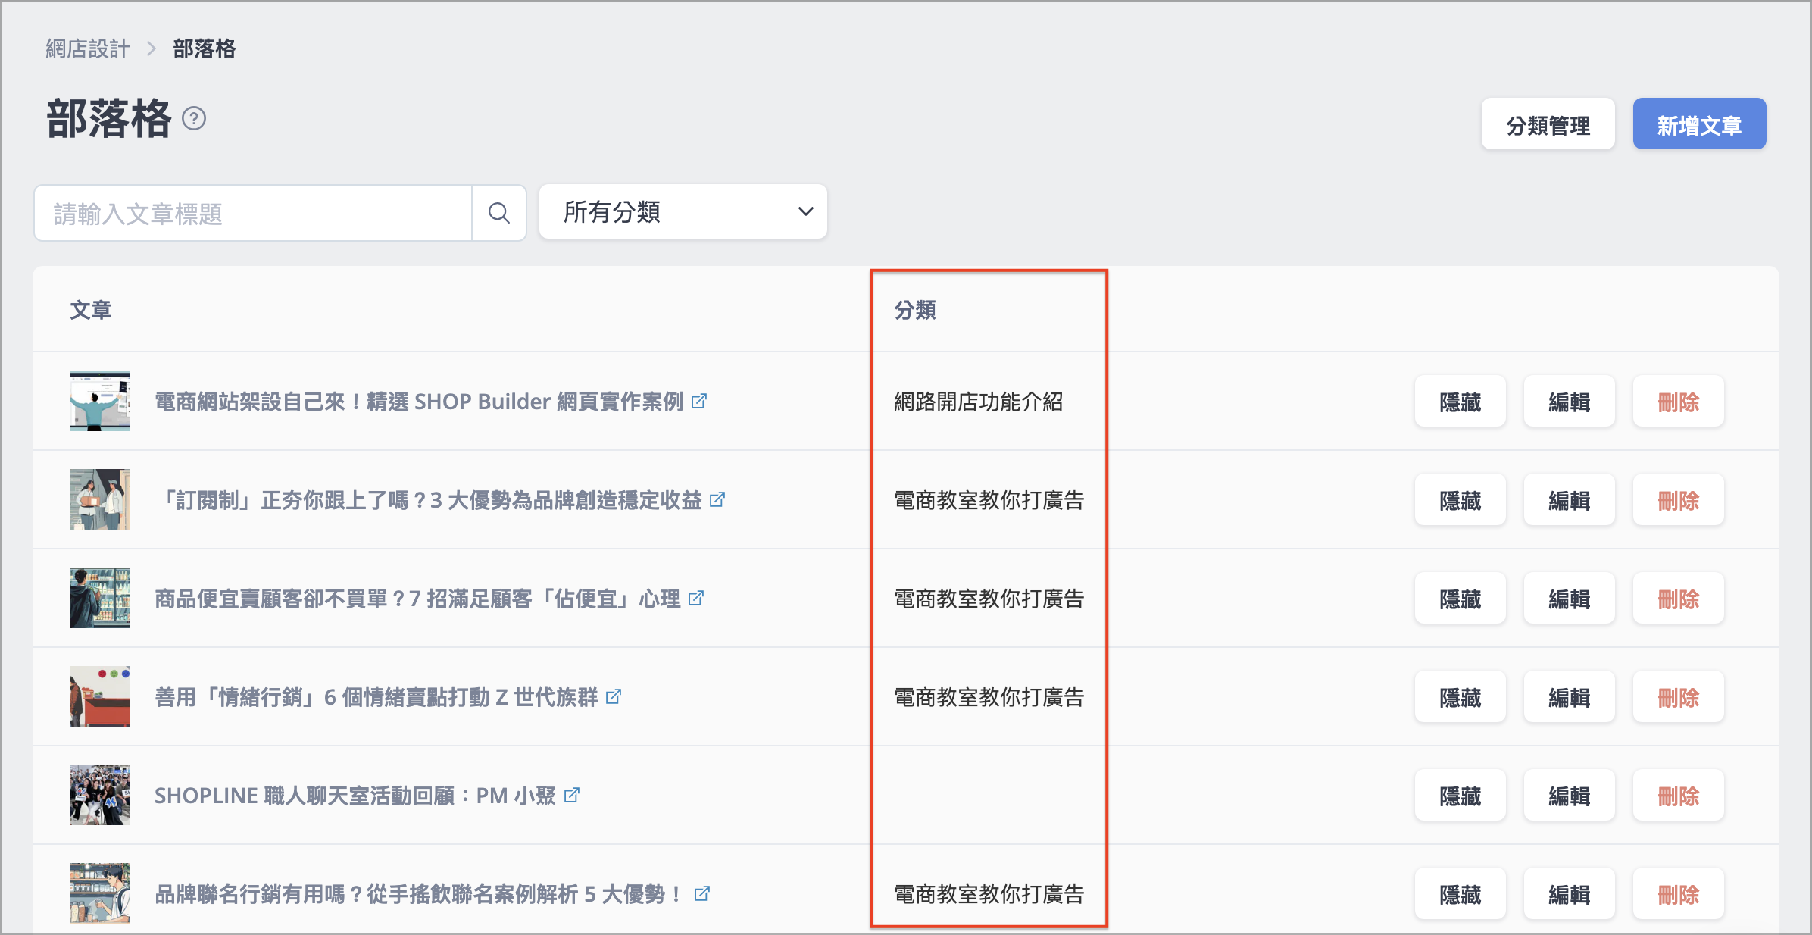Viewport: 1812px width, 935px height.
Task: Hide the SHOP Builder article
Action: pyautogui.click(x=1460, y=402)
